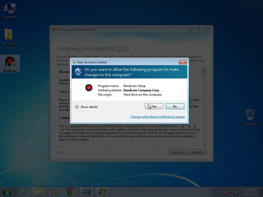Close Windows Live Essentials 2011 window

tap(207, 30)
